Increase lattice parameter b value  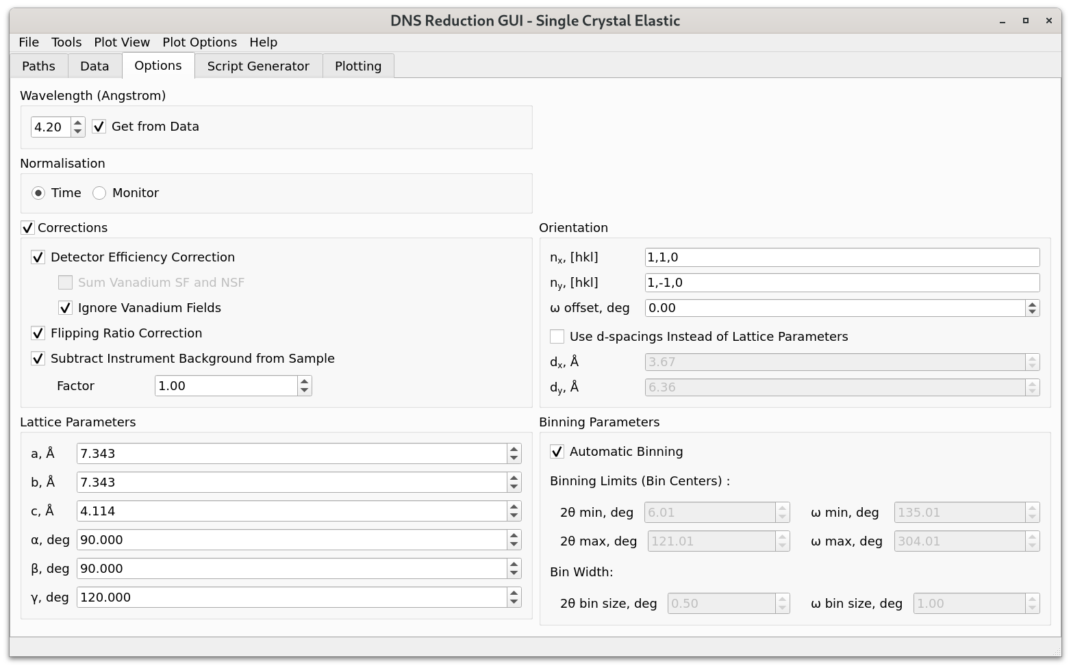point(514,478)
